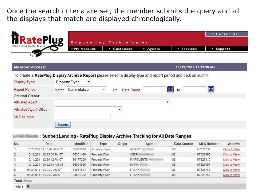Select MLS number U7527310 cell
Screen dimensions: 259x194
point(209,160)
